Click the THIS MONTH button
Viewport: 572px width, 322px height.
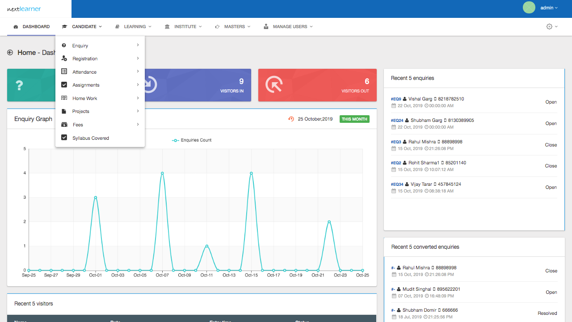click(354, 119)
